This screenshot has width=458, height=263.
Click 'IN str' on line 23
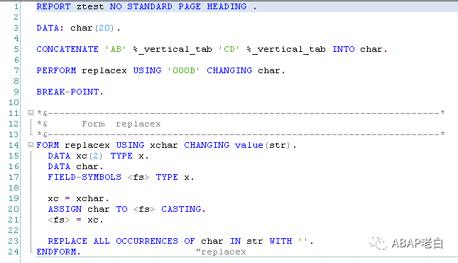246,241
